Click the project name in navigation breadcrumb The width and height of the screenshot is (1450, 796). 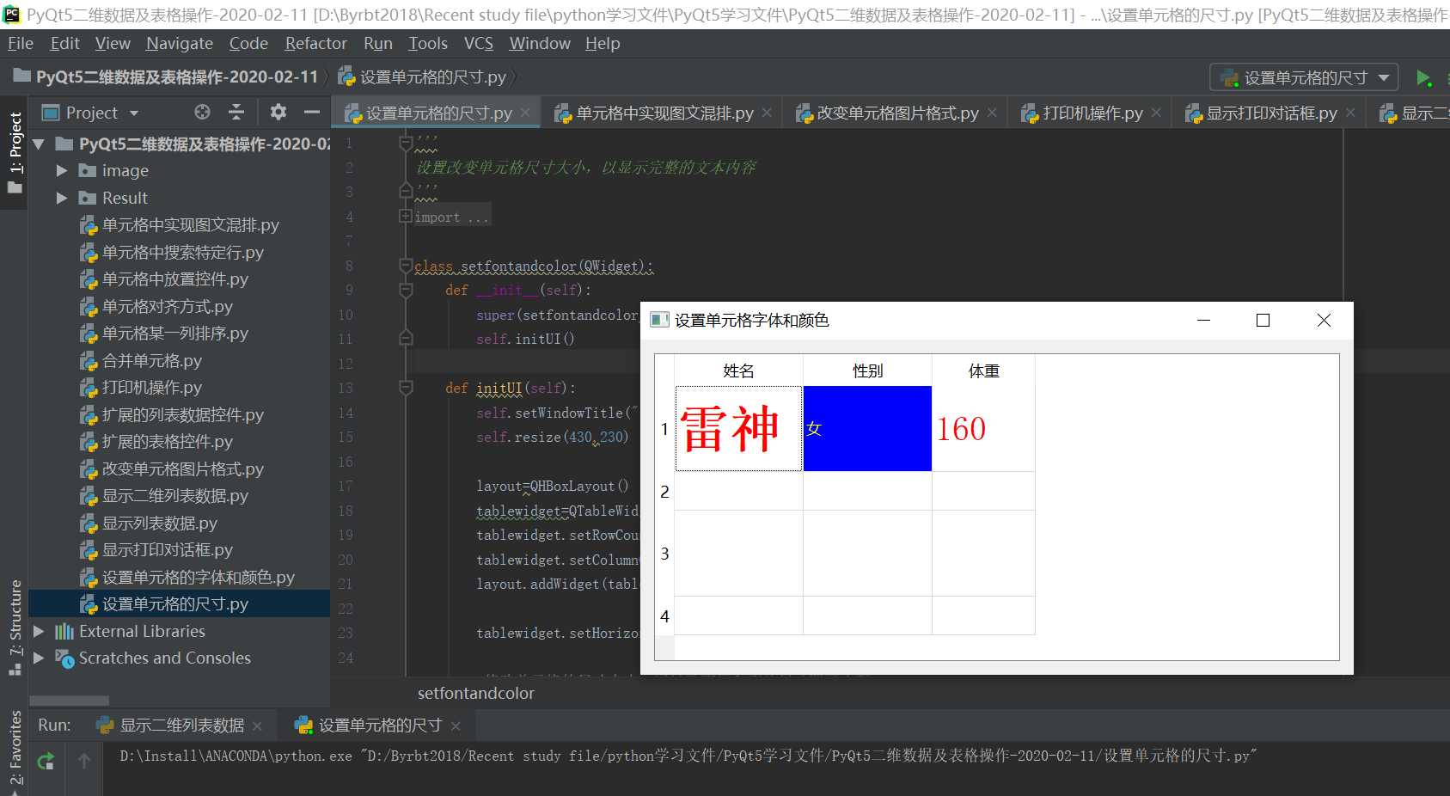pyautogui.click(x=176, y=77)
